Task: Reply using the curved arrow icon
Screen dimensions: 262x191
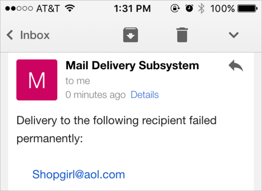Action: click(x=236, y=65)
